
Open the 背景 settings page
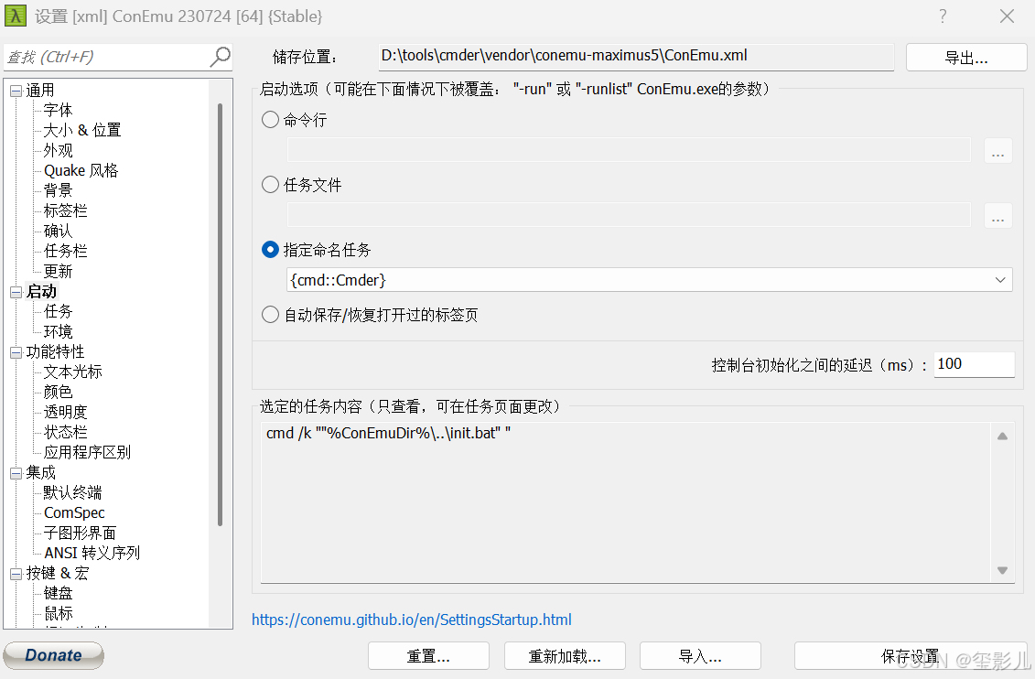(58, 190)
